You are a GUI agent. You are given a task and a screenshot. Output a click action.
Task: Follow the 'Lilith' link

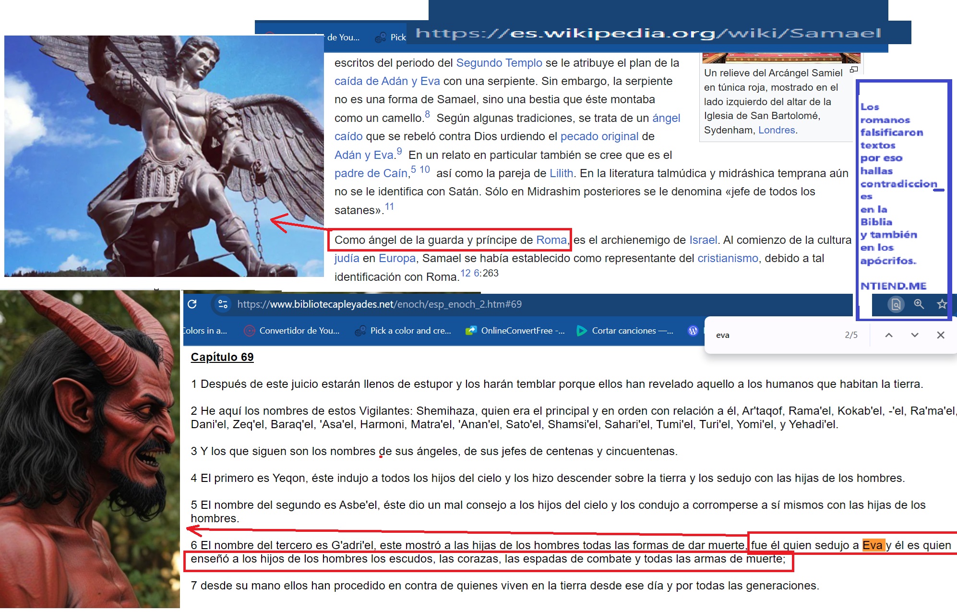click(x=561, y=173)
